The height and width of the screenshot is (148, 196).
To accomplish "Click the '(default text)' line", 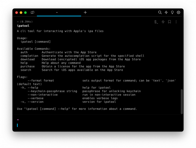I will [x=29, y=84].
